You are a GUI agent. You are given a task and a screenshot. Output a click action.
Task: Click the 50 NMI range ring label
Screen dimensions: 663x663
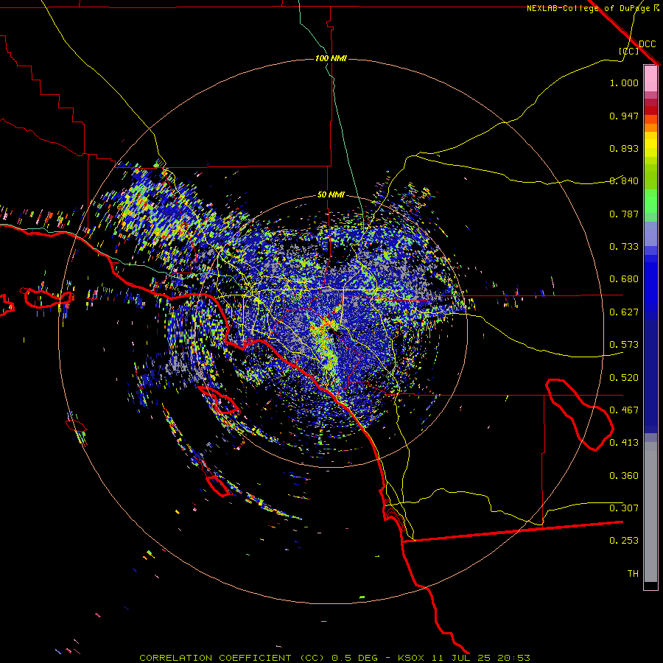point(331,194)
